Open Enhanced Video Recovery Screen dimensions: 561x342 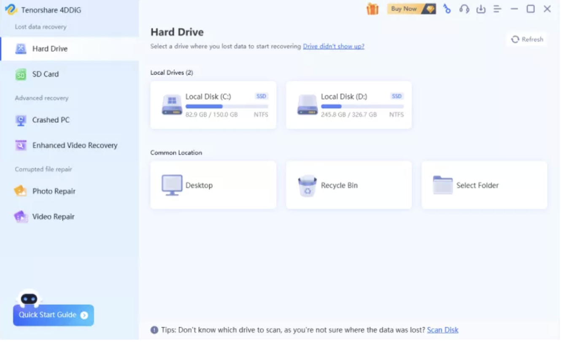pyautogui.click(x=75, y=145)
